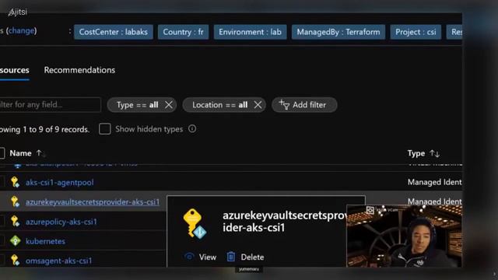
Task: Click the azurekeyvaultsecretsprovider-aks-csi1 row key icon
Action: (15, 201)
